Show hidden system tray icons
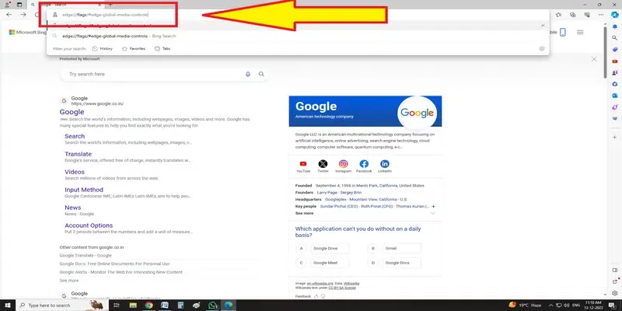 point(550,306)
